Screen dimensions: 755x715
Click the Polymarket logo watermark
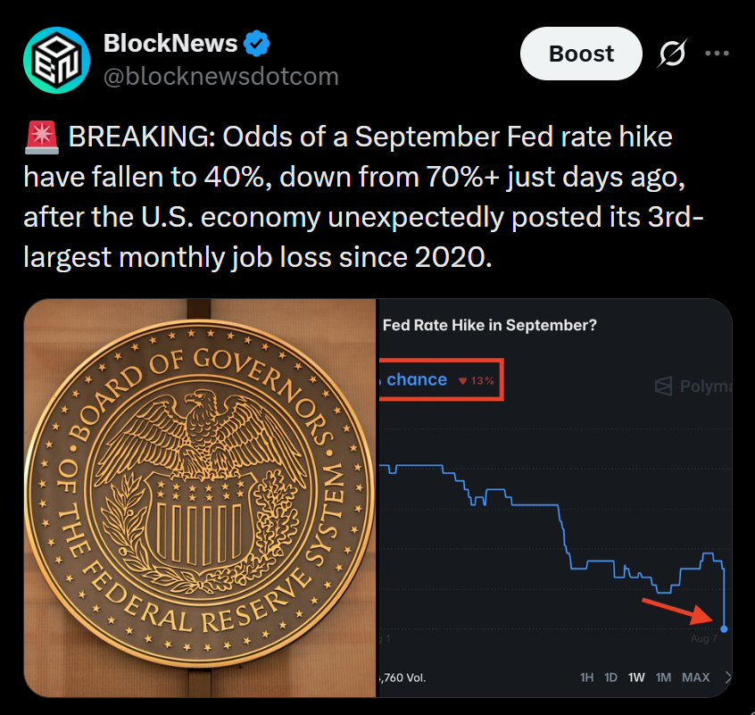(x=693, y=387)
